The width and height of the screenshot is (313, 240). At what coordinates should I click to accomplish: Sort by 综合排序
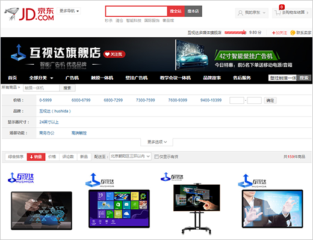tap(16, 157)
